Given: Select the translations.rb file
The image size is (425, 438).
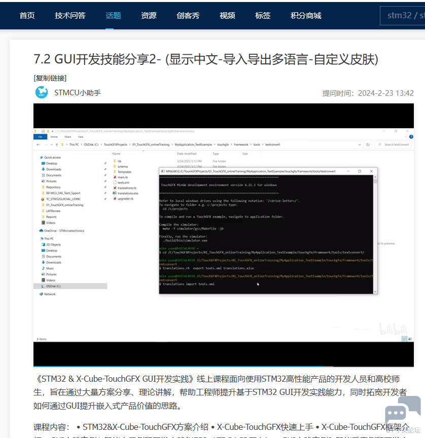Looking at the screenshot, I should pyautogui.click(x=125, y=188).
